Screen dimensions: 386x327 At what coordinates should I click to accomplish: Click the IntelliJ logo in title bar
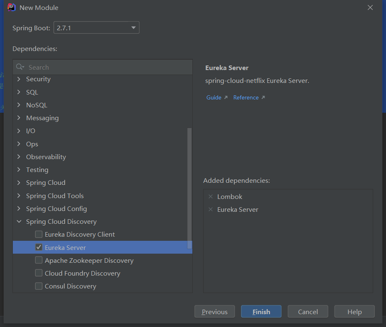12,7
